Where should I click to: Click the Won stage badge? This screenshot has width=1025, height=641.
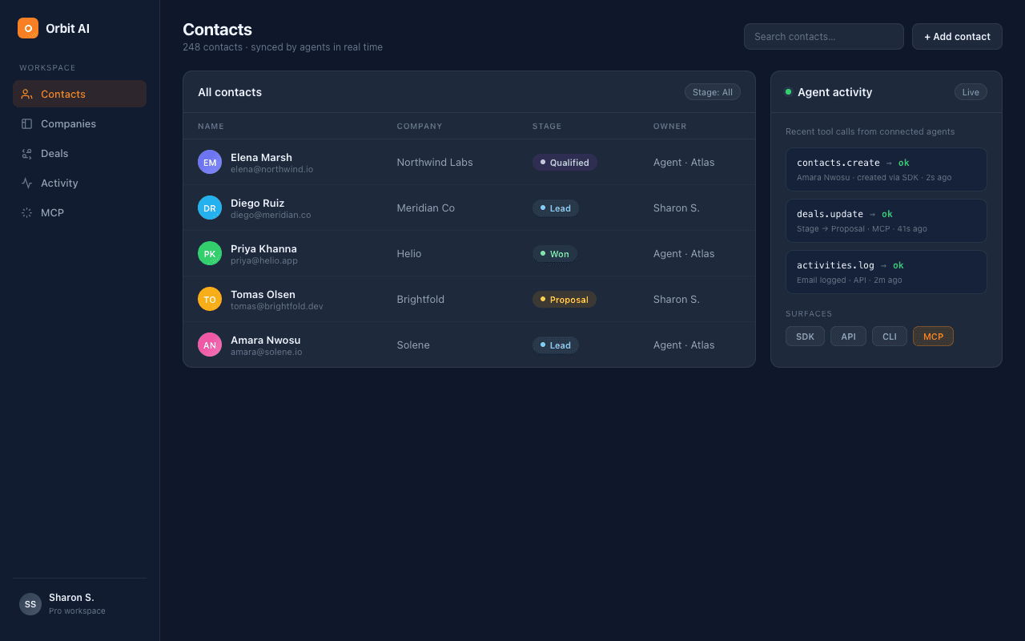tap(555, 253)
